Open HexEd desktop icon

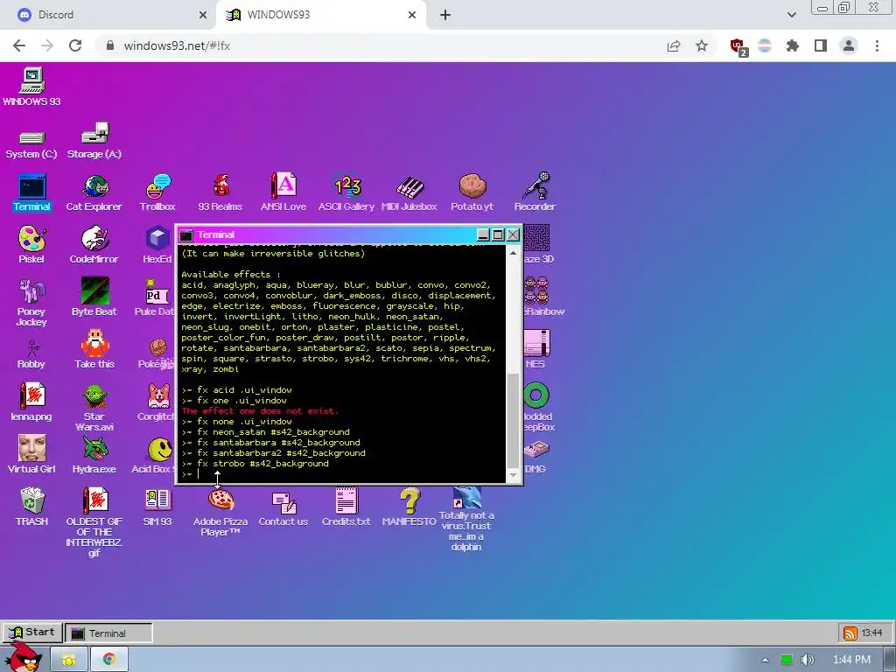pyautogui.click(x=157, y=245)
